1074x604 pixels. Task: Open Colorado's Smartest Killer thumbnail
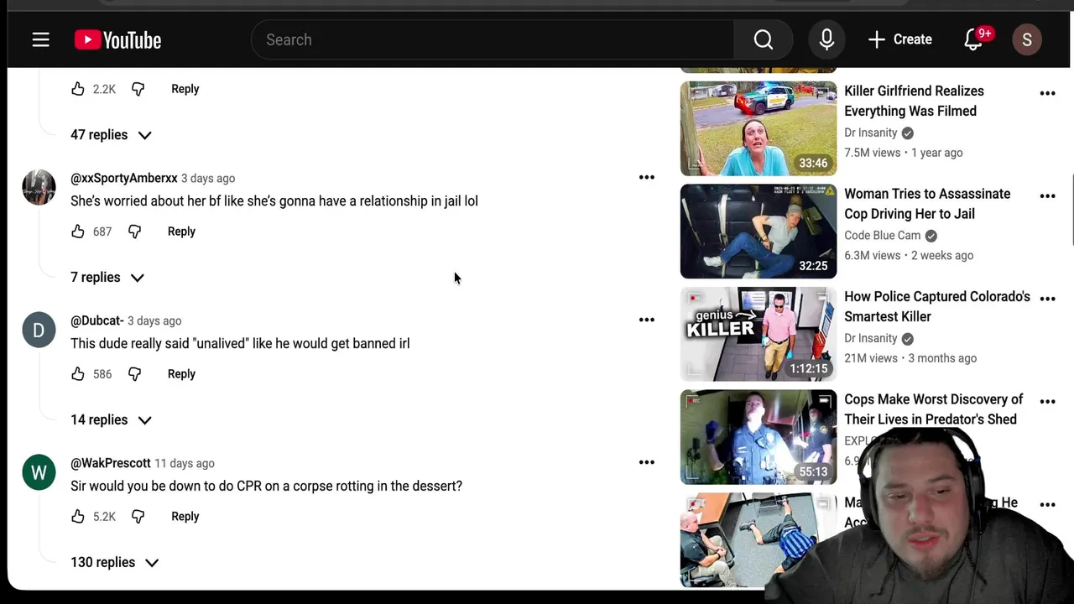coord(759,334)
